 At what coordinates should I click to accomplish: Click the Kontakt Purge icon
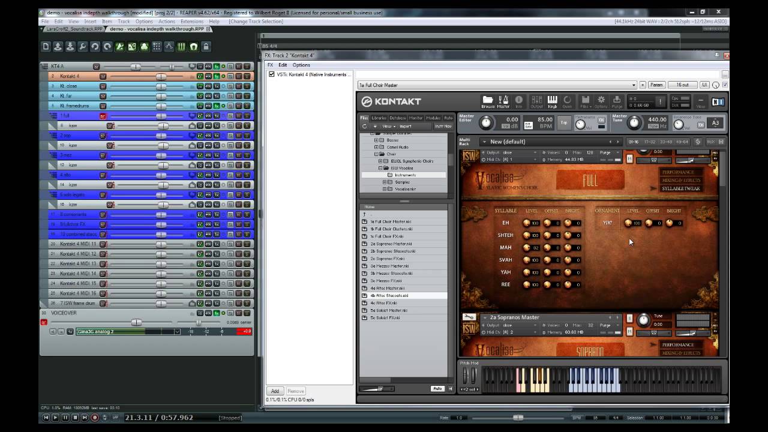(x=617, y=101)
